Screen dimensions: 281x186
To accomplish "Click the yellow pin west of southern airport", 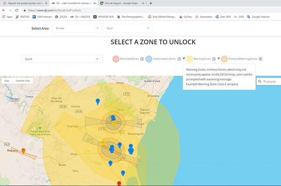I will pos(103,143).
